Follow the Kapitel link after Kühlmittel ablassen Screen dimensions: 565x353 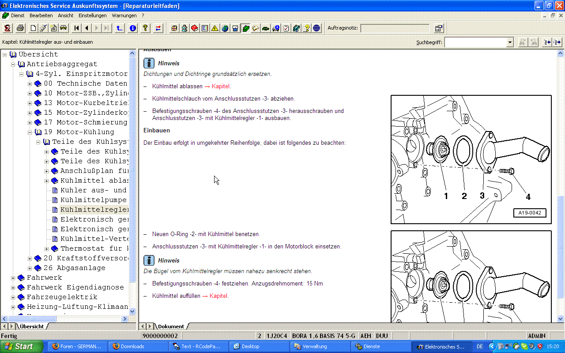[221, 86]
